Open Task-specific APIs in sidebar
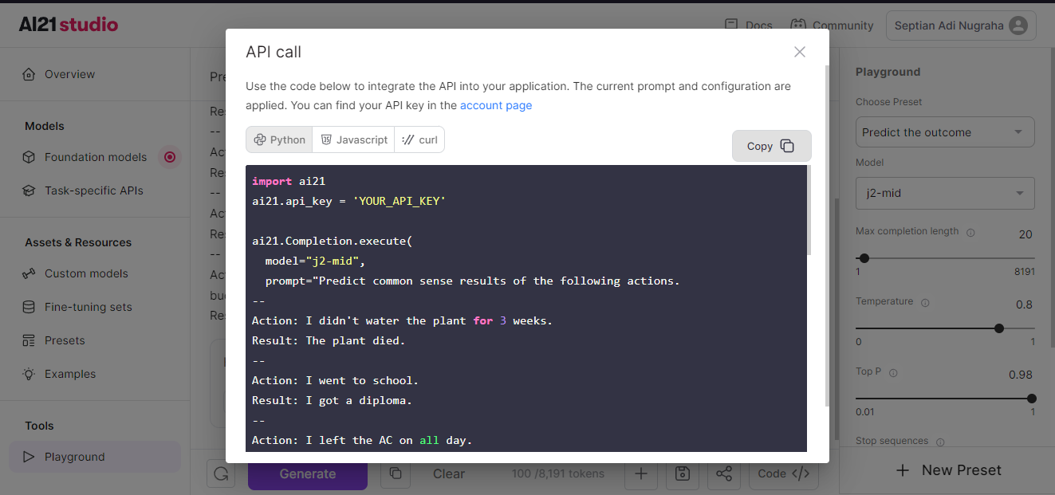The height and width of the screenshot is (495, 1055). pyautogui.click(x=95, y=191)
